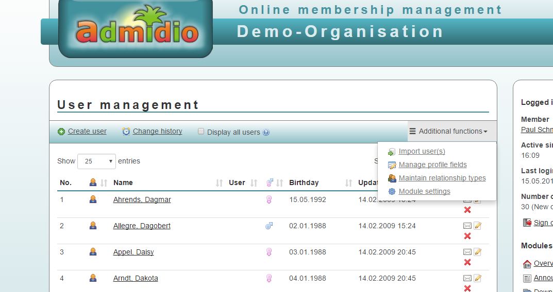Click the help icon beside Display all users
Image resolution: width=553 pixels, height=292 pixels.
[x=266, y=132]
